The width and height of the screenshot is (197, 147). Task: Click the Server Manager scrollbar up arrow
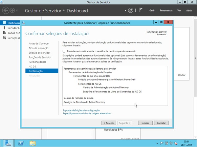point(195,18)
